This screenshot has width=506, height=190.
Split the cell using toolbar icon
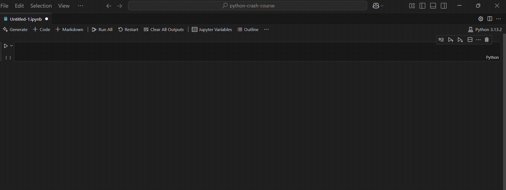click(x=470, y=40)
